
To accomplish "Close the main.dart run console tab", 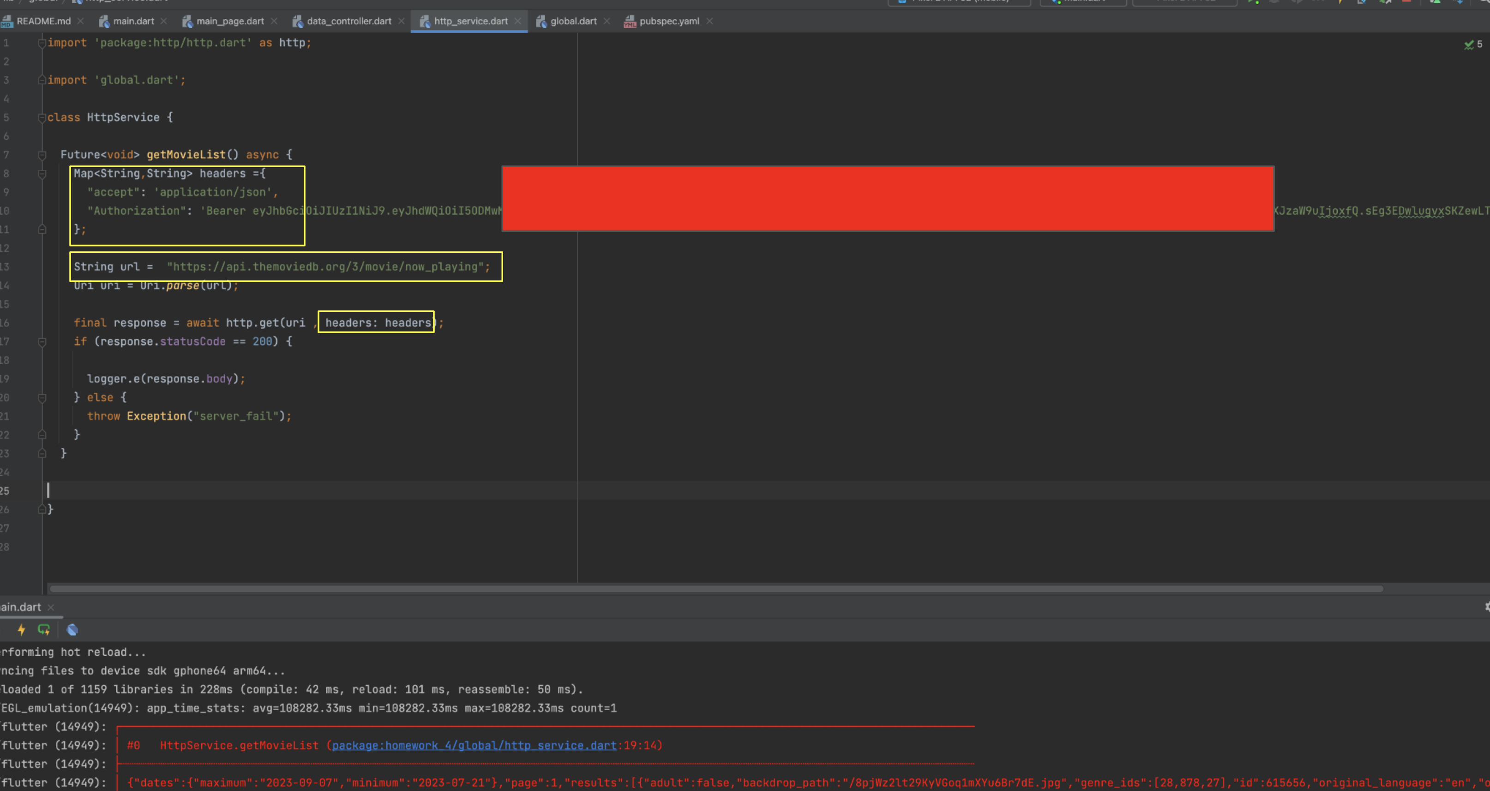I will (51, 607).
